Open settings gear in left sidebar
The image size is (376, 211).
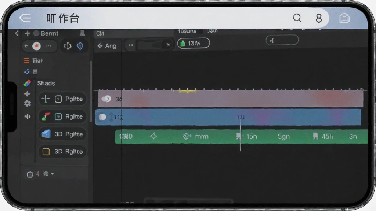(x=27, y=103)
